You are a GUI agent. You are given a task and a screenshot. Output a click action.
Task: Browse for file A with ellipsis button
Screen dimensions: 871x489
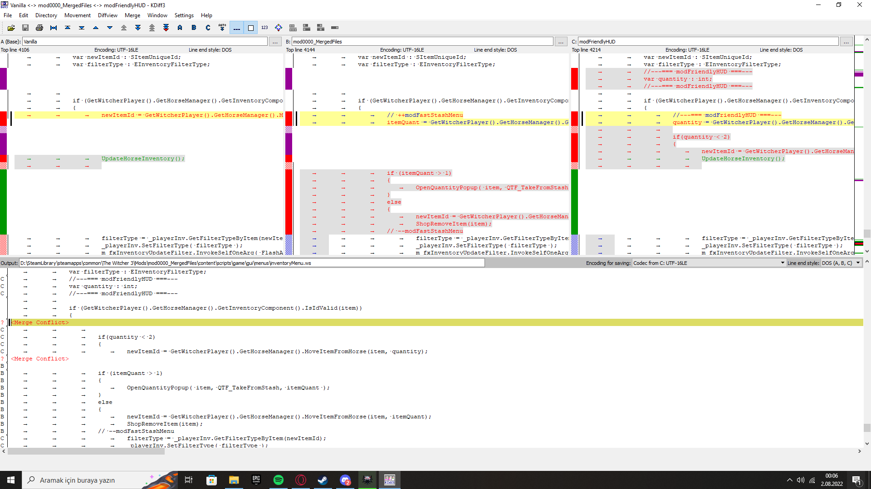[275, 42]
